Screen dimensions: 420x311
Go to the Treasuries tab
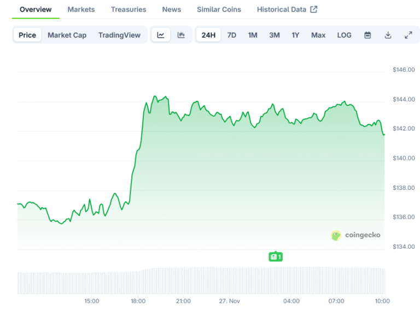click(x=129, y=9)
